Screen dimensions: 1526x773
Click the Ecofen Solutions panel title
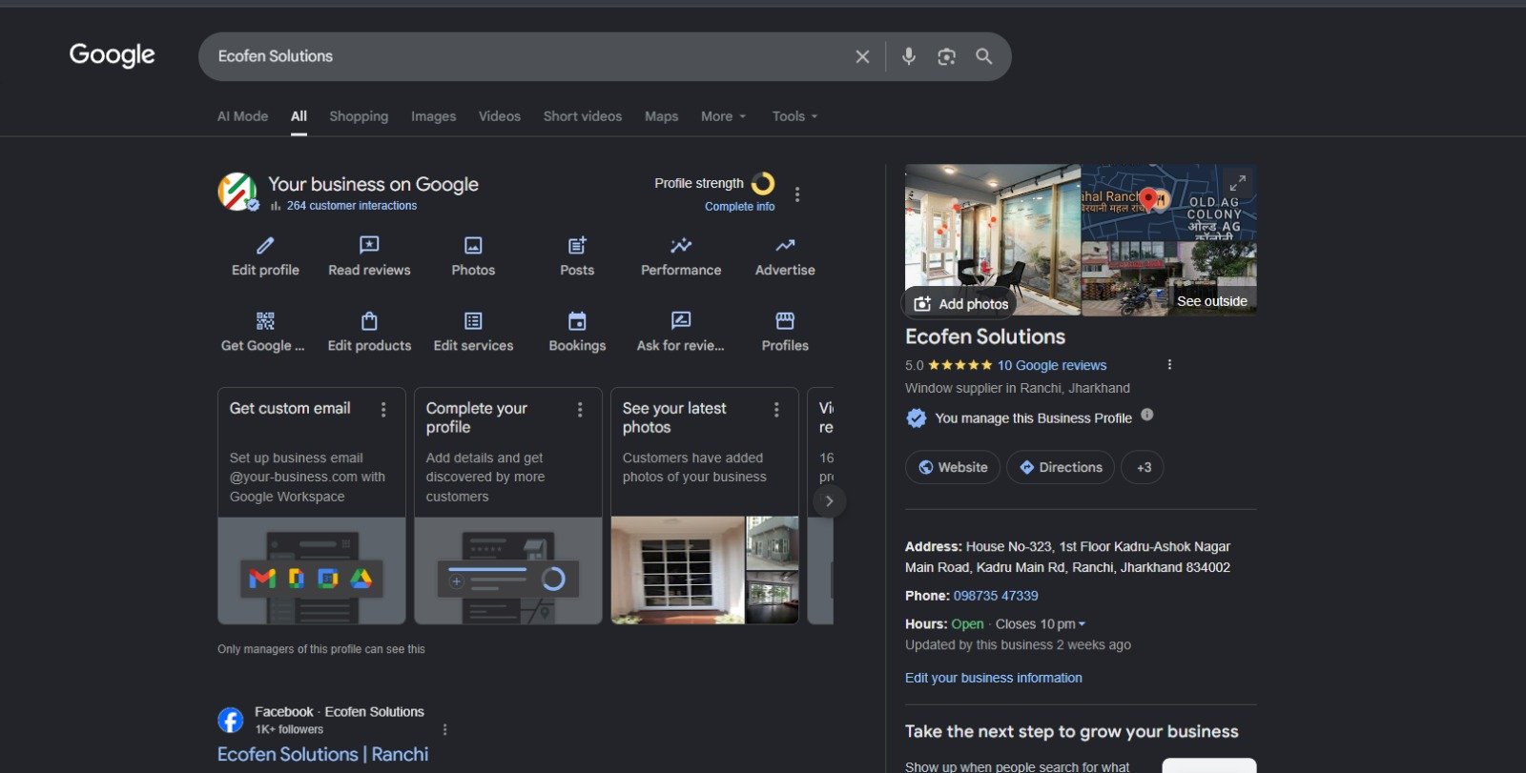tap(985, 336)
